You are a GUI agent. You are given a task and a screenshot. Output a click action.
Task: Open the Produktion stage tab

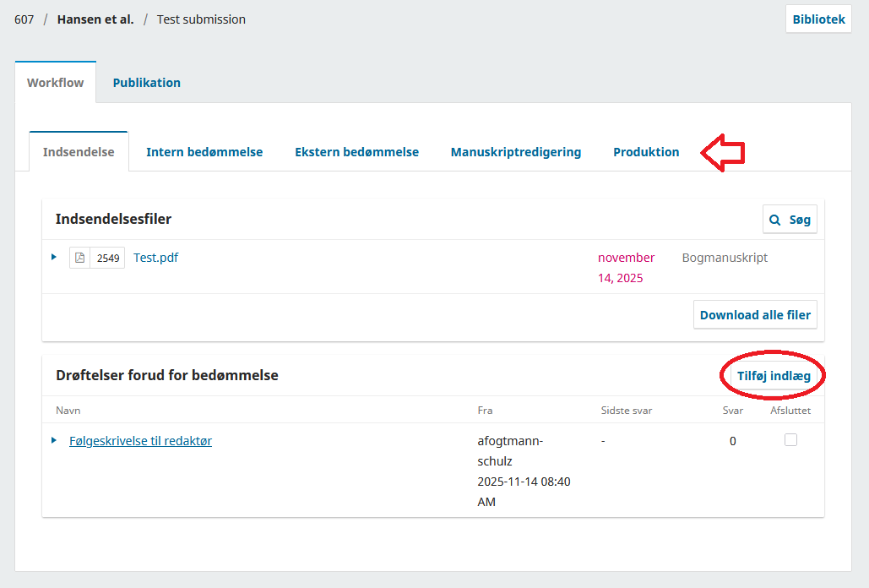pyautogui.click(x=646, y=152)
